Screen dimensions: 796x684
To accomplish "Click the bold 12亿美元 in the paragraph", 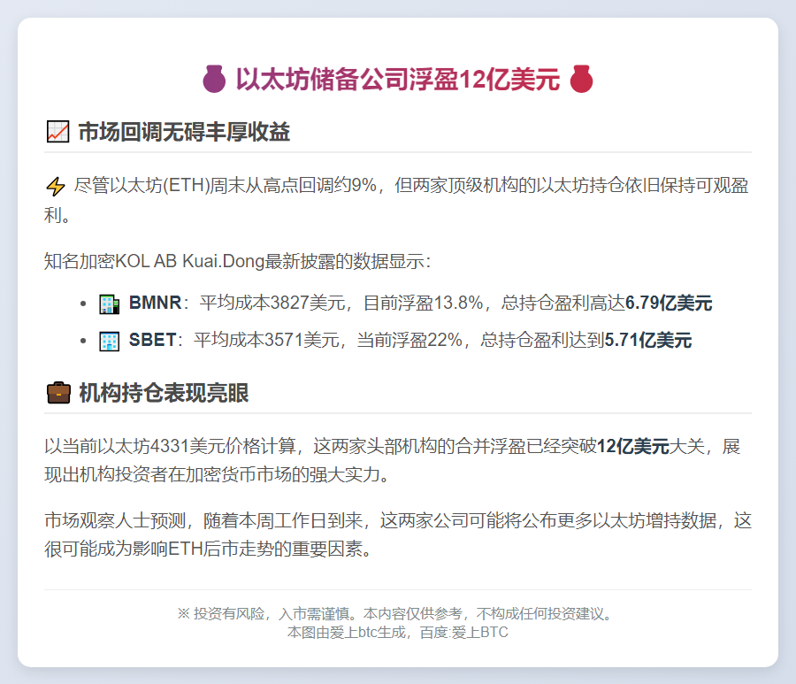I will [632, 446].
